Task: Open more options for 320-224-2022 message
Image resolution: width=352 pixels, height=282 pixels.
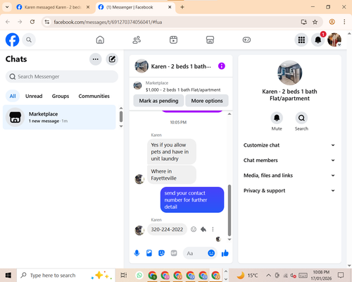Action: (213, 229)
